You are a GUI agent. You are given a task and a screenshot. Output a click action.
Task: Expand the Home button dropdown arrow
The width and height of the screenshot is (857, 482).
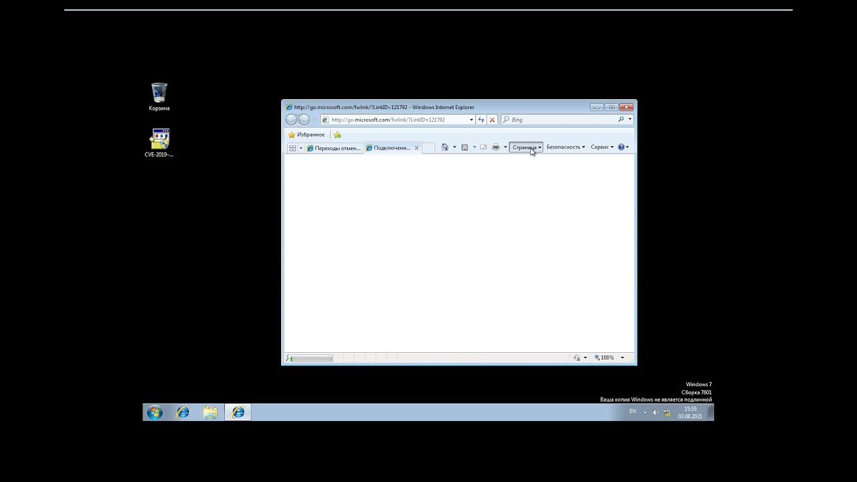click(454, 147)
